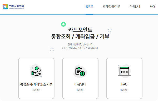
Task: Click the 언제나 함께하면 행복합니다 line
Action: [80, 44]
